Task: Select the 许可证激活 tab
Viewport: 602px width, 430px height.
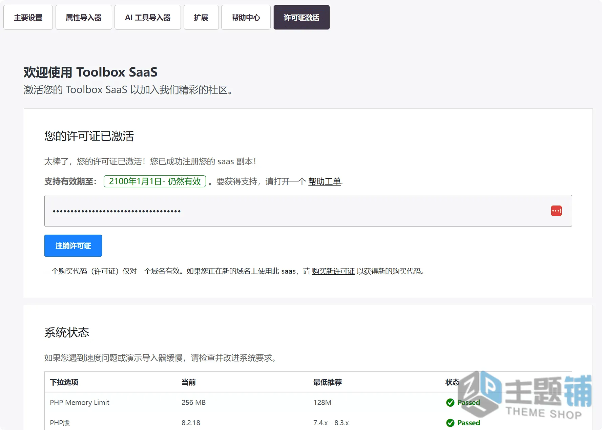Action: coord(302,17)
